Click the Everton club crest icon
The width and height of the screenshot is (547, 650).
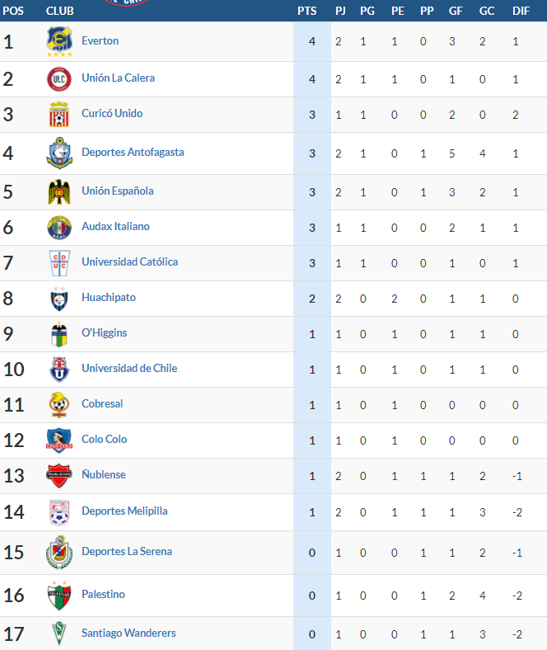tap(59, 42)
